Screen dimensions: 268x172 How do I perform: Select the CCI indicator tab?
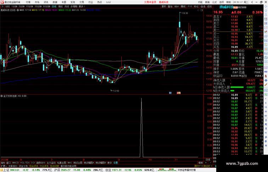coord(33,163)
